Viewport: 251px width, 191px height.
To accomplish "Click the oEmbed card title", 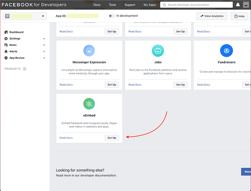I will tap(89, 115).
